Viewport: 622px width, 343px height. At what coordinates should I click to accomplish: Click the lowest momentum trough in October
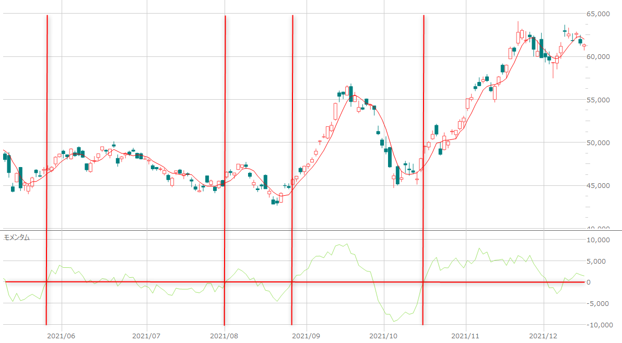point(394,321)
